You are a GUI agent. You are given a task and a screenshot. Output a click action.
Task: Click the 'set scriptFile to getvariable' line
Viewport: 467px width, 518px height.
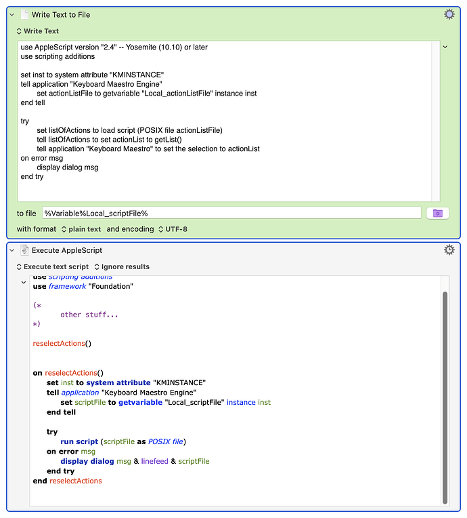(166, 402)
